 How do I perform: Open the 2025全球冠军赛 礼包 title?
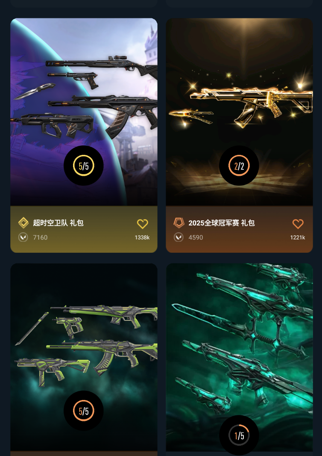(x=222, y=223)
